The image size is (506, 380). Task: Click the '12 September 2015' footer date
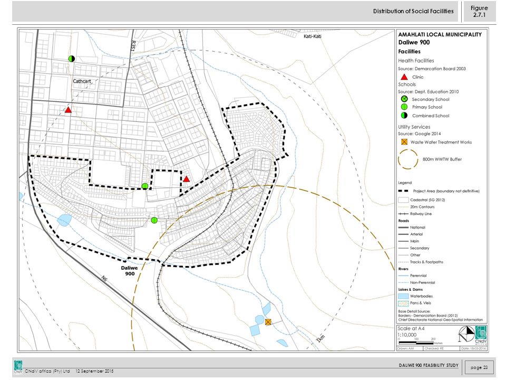(x=94, y=371)
